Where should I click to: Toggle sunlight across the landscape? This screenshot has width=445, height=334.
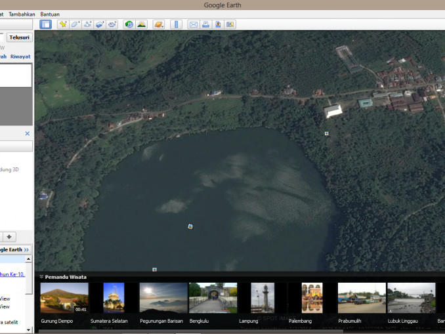[x=141, y=24]
